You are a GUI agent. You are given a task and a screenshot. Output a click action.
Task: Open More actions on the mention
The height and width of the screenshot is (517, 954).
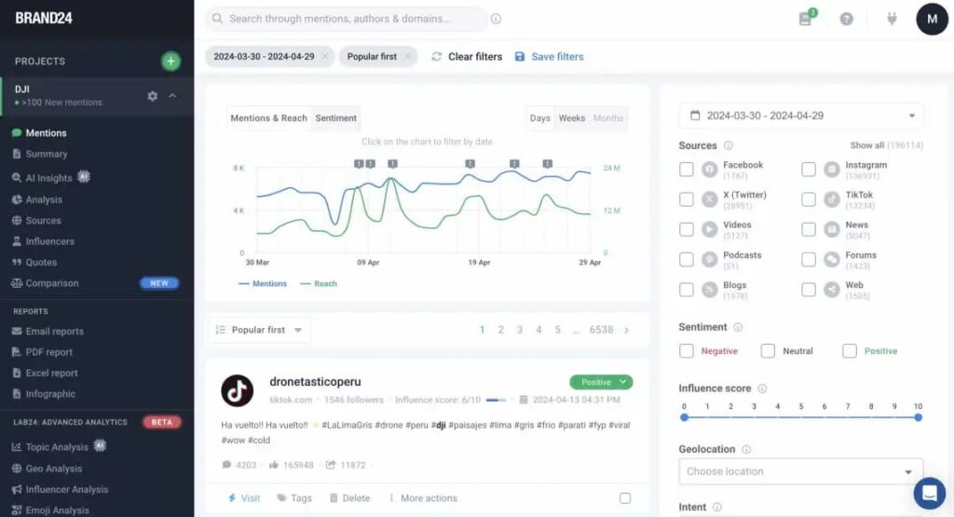tap(423, 498)
